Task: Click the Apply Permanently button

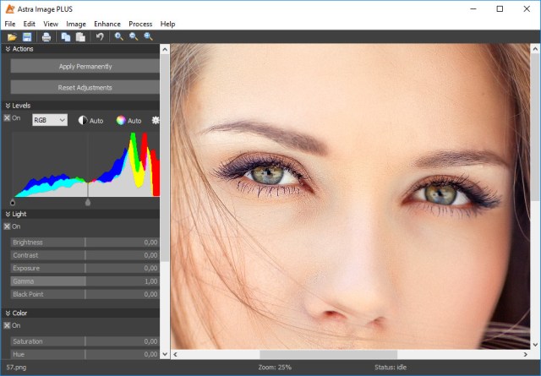Action: (x=85, y=66)
